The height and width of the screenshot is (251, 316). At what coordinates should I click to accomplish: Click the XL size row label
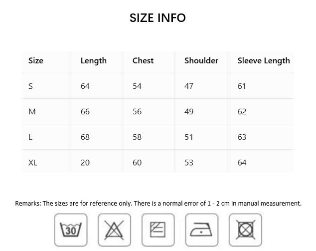(x=33, y=163)
